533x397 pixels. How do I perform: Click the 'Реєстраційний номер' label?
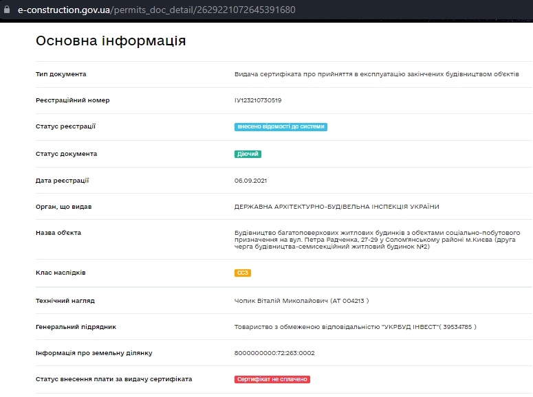tap(73, 100)
